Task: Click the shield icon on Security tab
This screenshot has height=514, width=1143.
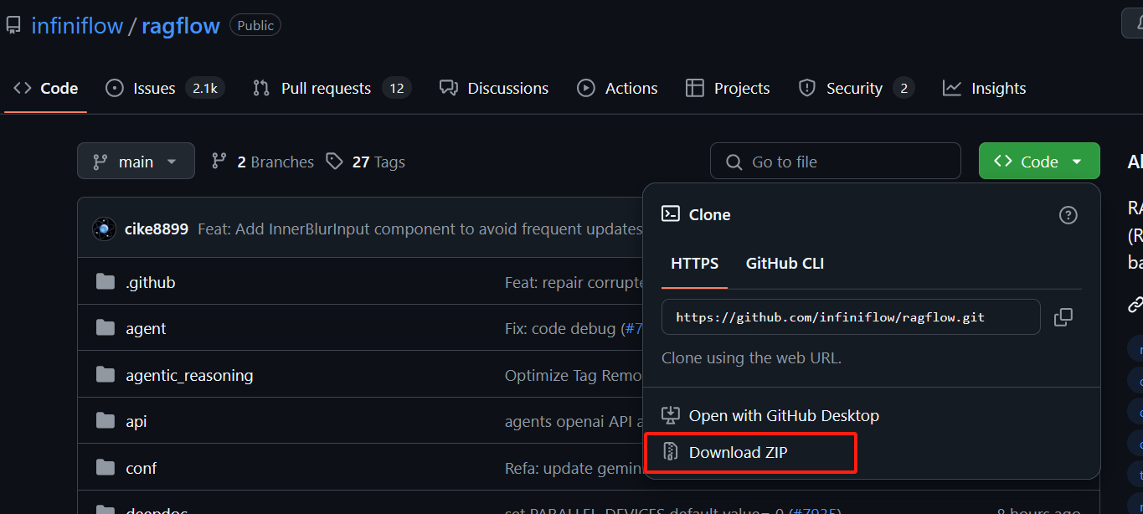Action: (x=807, y=88)
